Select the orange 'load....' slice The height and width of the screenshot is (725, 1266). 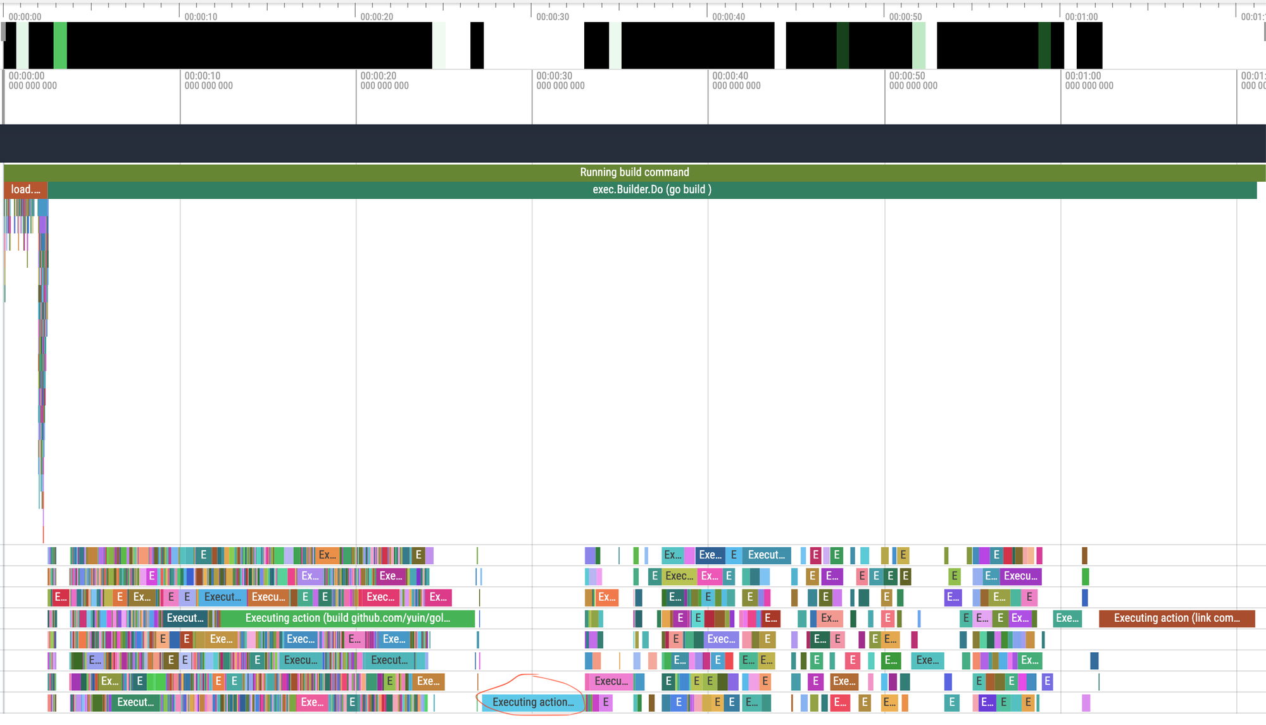point(25,189)
